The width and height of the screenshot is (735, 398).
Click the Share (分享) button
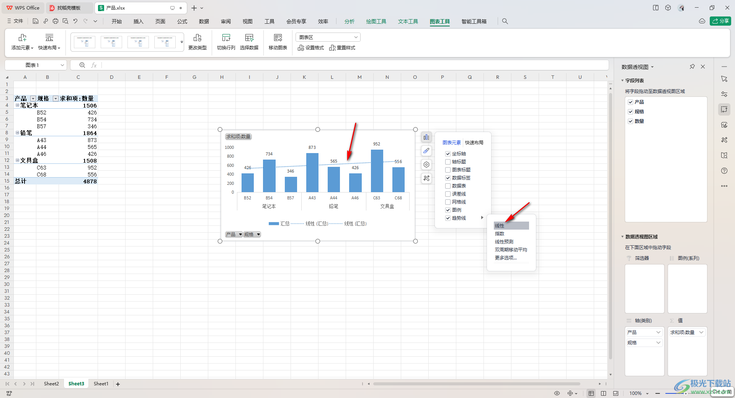click(720, 21)
